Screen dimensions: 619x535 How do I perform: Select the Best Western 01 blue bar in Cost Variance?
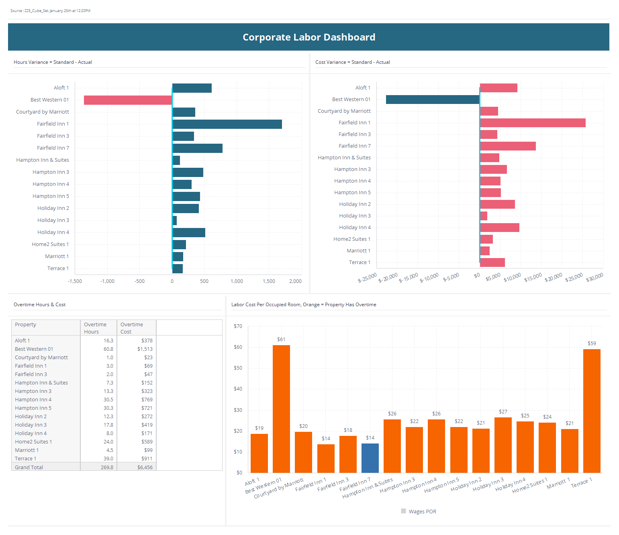coord(433,100)
